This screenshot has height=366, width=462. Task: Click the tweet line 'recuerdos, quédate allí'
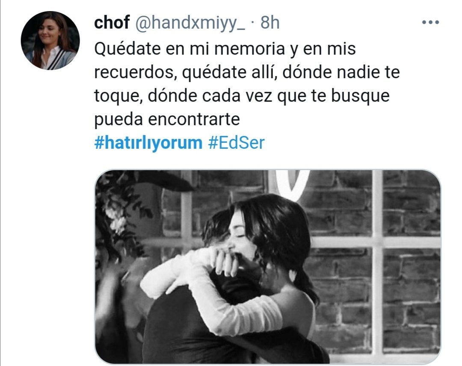point(247,72)
